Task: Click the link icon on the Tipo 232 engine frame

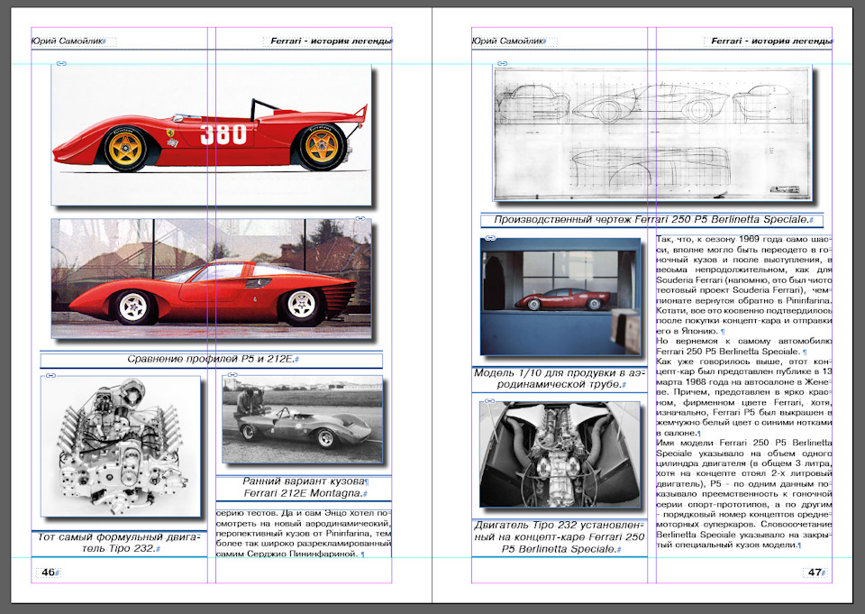Action: pyautogui.click(x=50, y=376)
